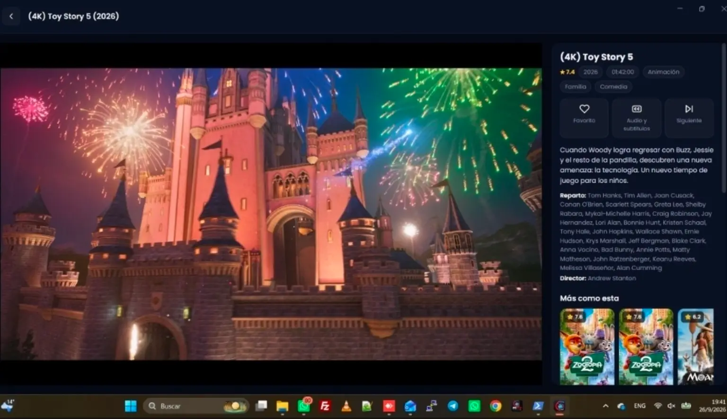Open the Audio y subtítulos options
Viewport: 727px width, 419px height.
point(637,118)
